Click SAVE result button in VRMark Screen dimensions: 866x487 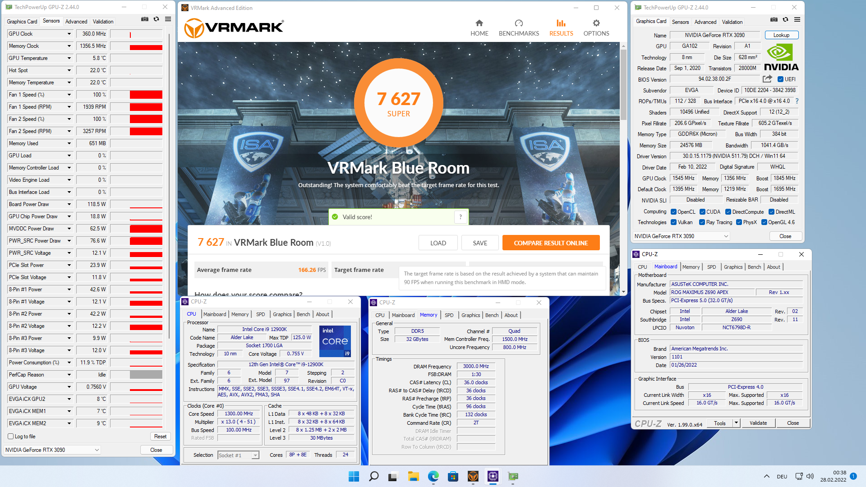480,243
